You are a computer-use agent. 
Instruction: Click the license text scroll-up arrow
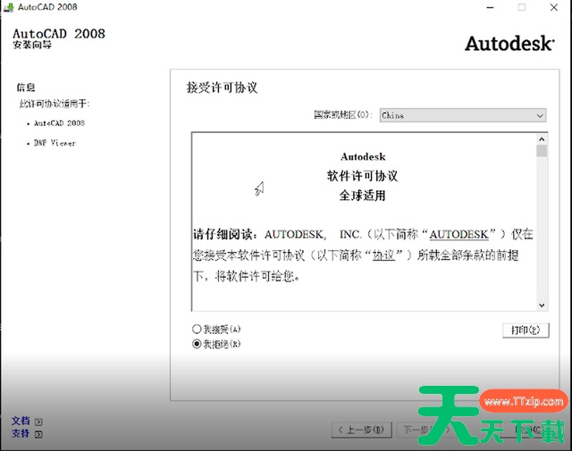point(542,139)
